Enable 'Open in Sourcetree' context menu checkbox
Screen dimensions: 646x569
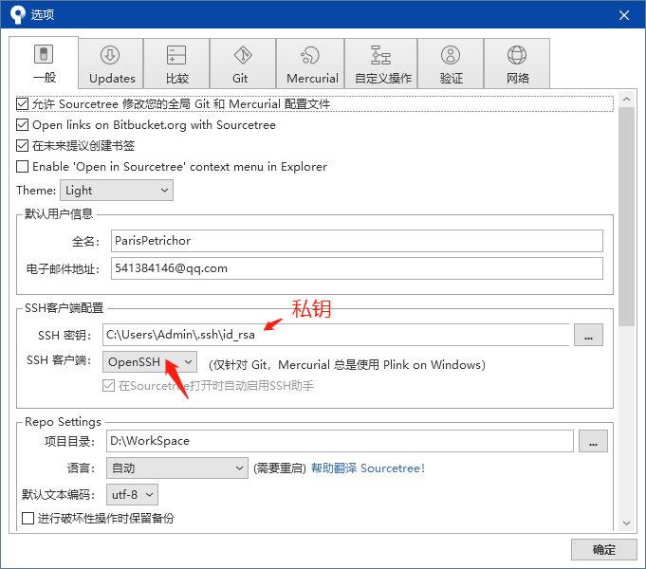pyautogui.click(x=22, y=167)
